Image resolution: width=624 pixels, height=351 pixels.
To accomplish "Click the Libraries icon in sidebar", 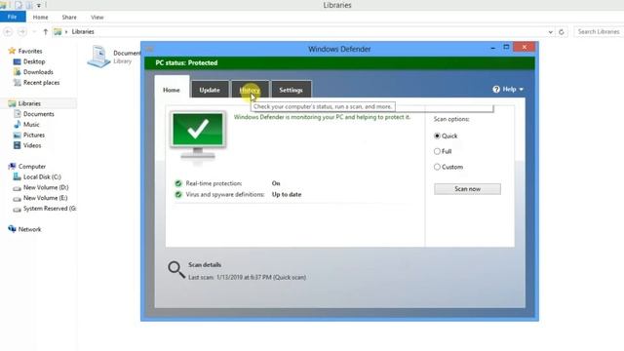I will 12,103.
